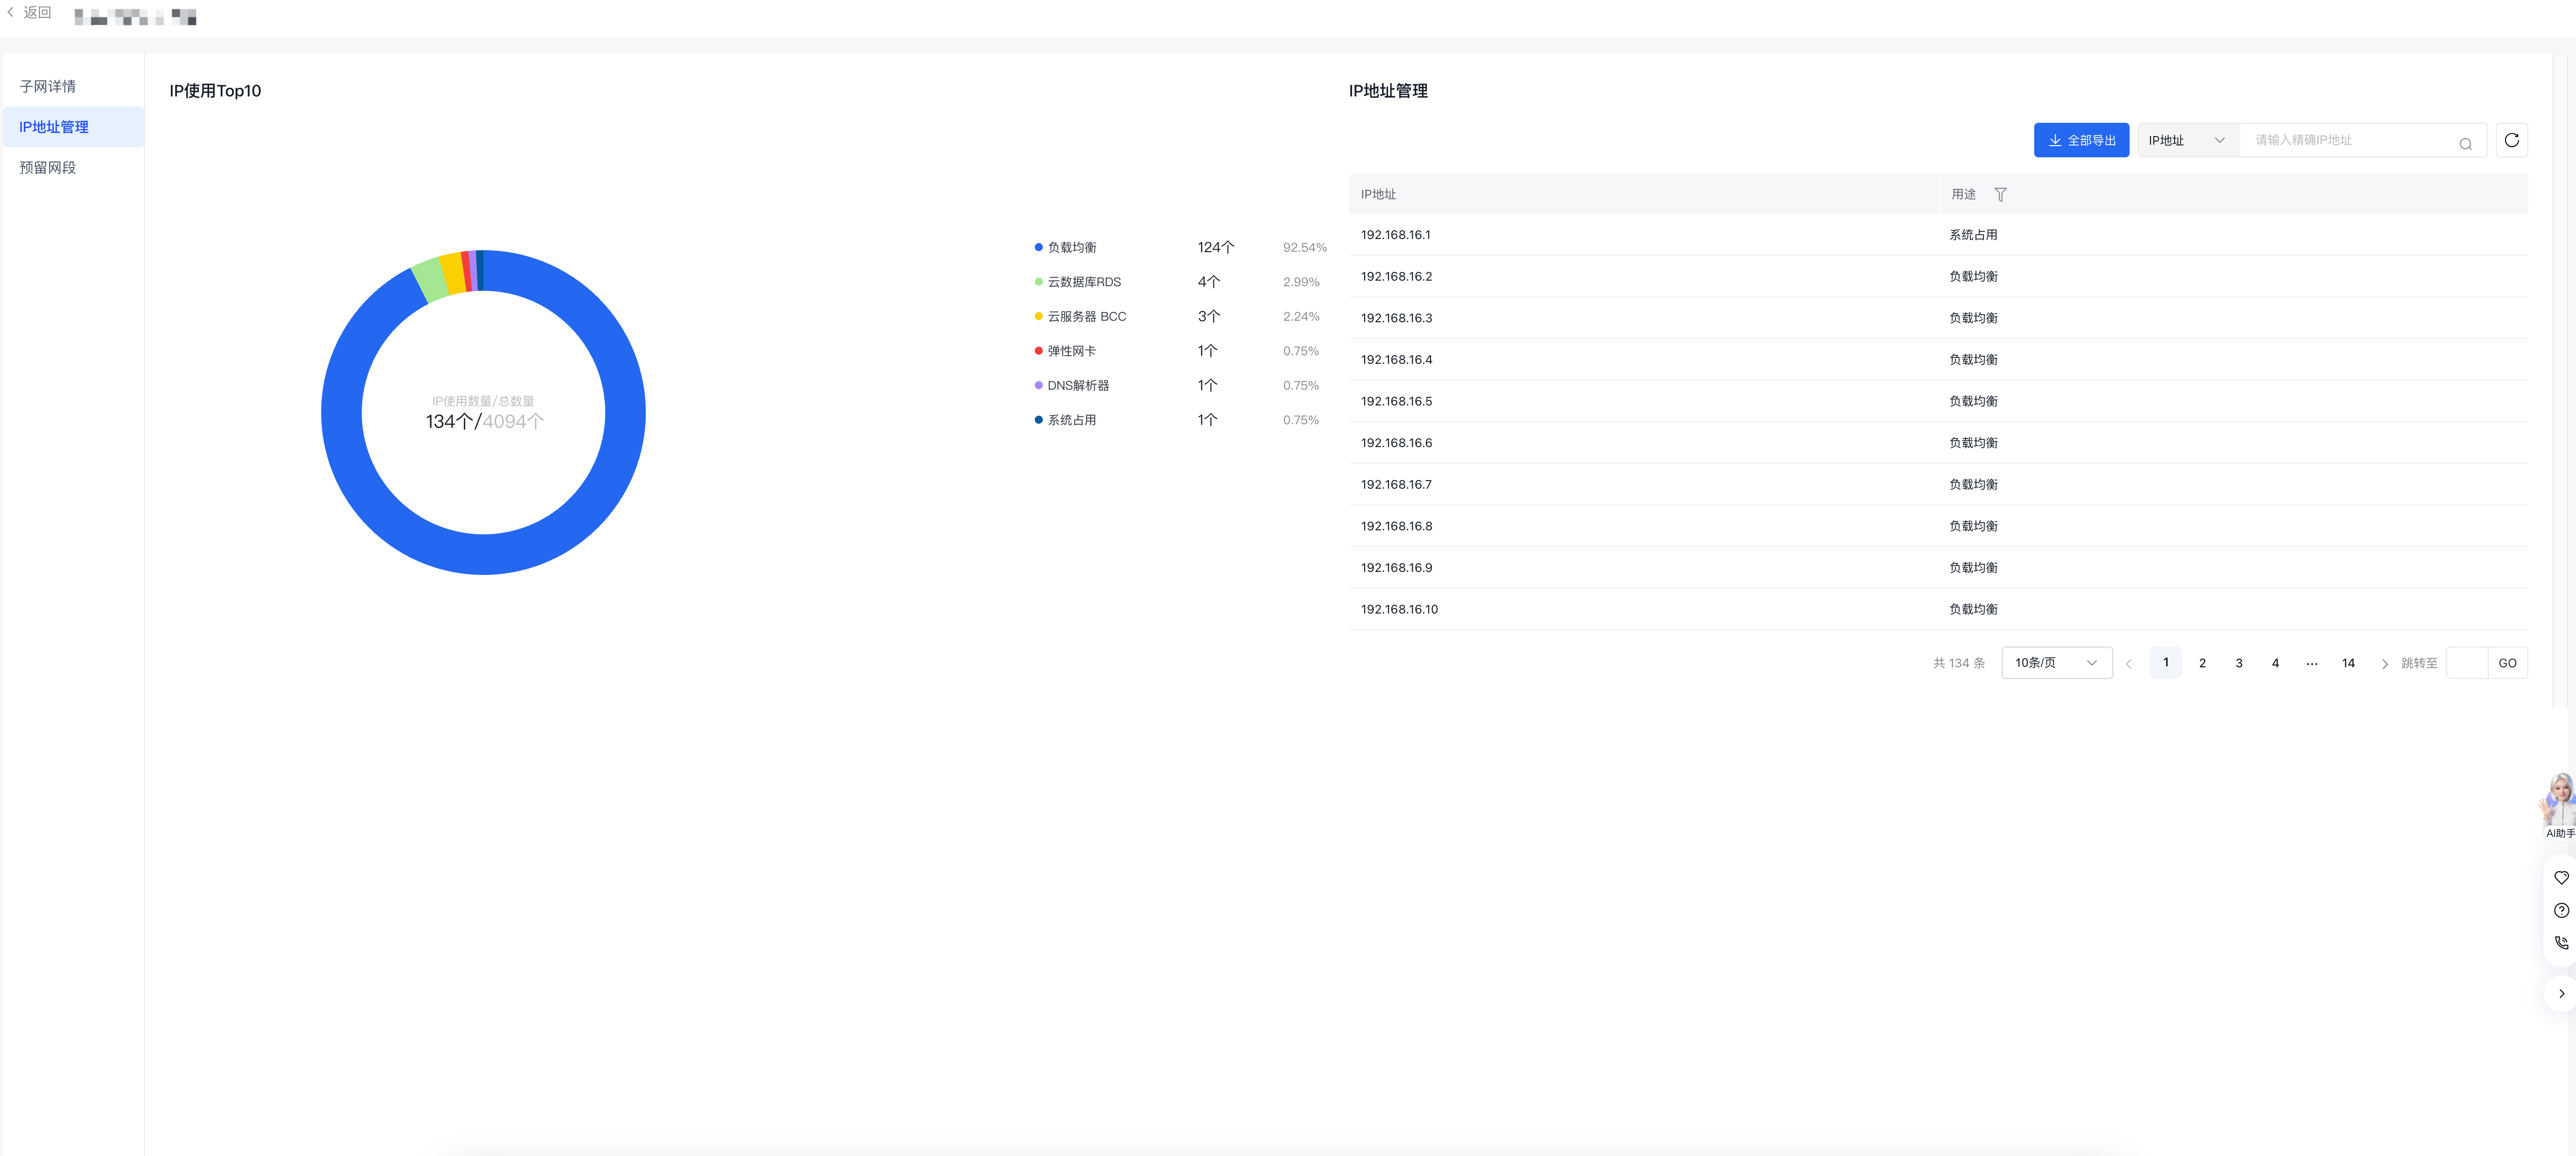Click the IP地址 column header

coord(1378,194)
